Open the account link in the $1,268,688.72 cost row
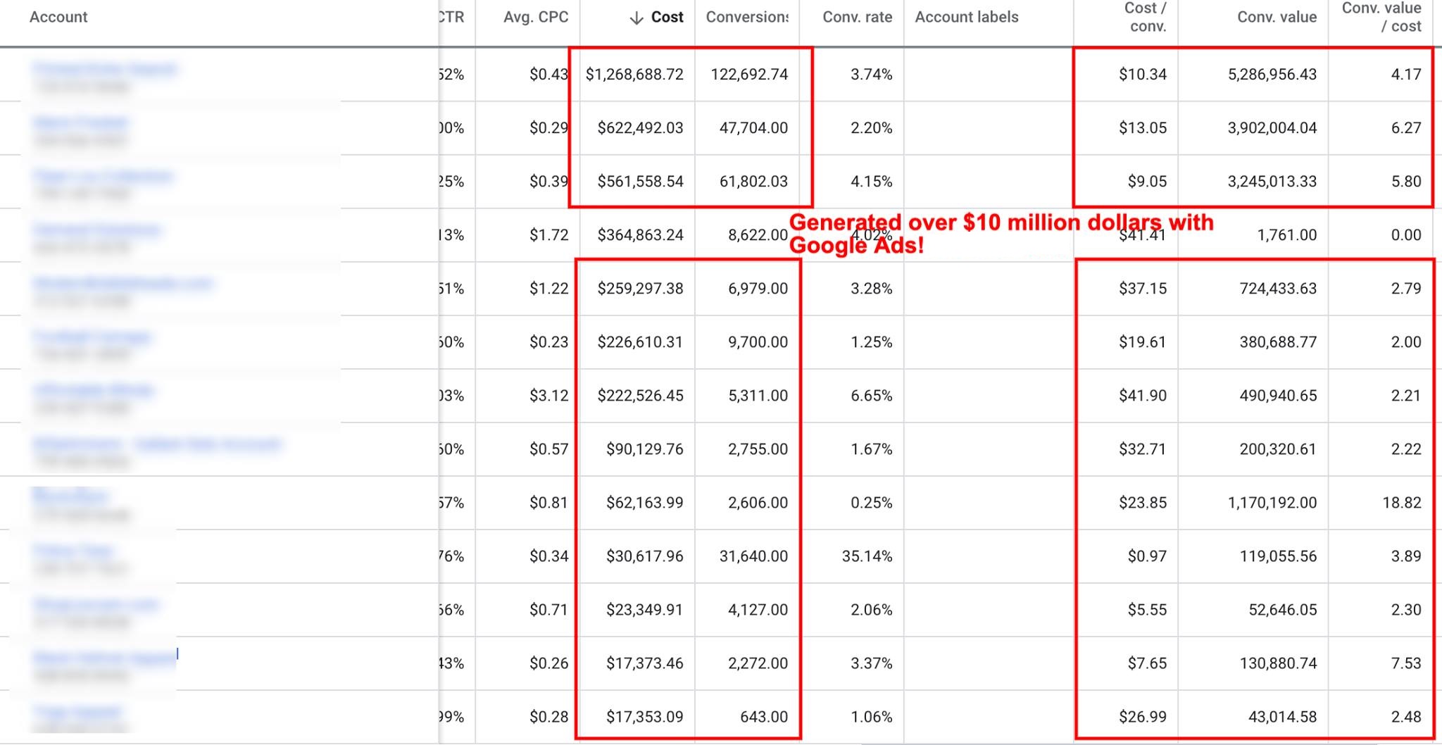 104,68
